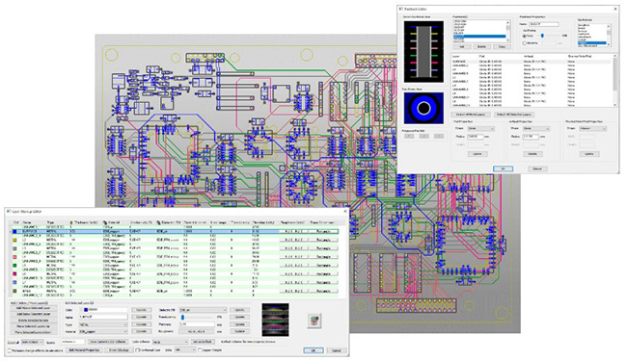Click the Pad Properties Radius input
This screenshot has height=361, width=627.
[476, 137]
